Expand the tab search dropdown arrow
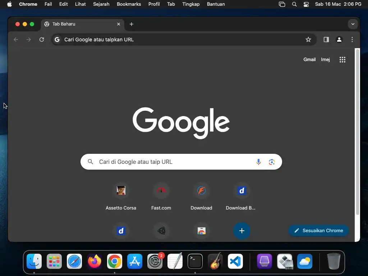Screen dimensions: 368x276 pos(353,24)
